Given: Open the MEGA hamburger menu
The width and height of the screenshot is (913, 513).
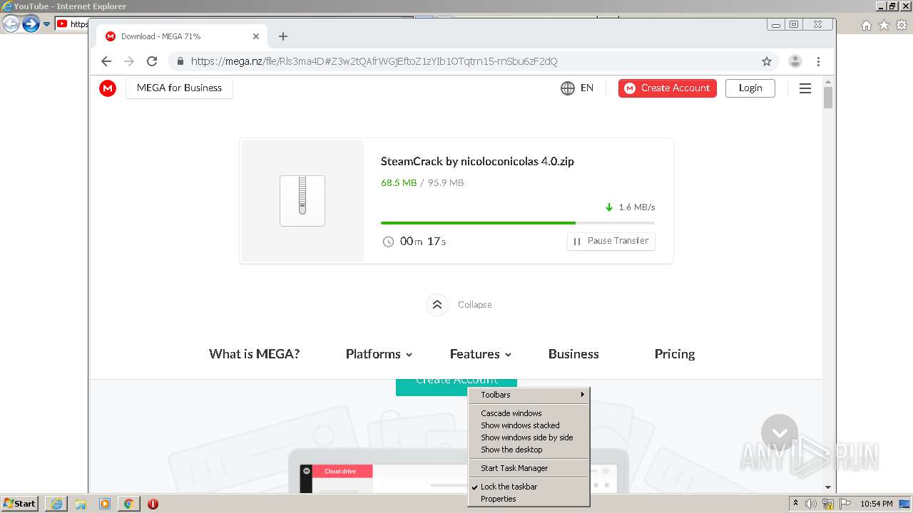Looking at the screenshot, I should (x=805, y=88).
